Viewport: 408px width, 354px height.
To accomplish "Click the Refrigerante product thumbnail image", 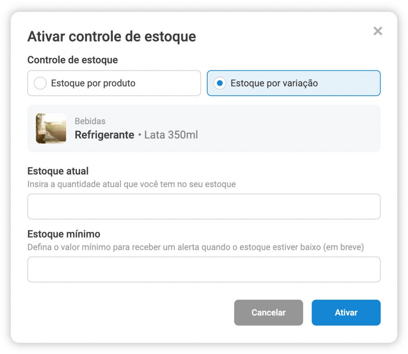I will (51, 128).
